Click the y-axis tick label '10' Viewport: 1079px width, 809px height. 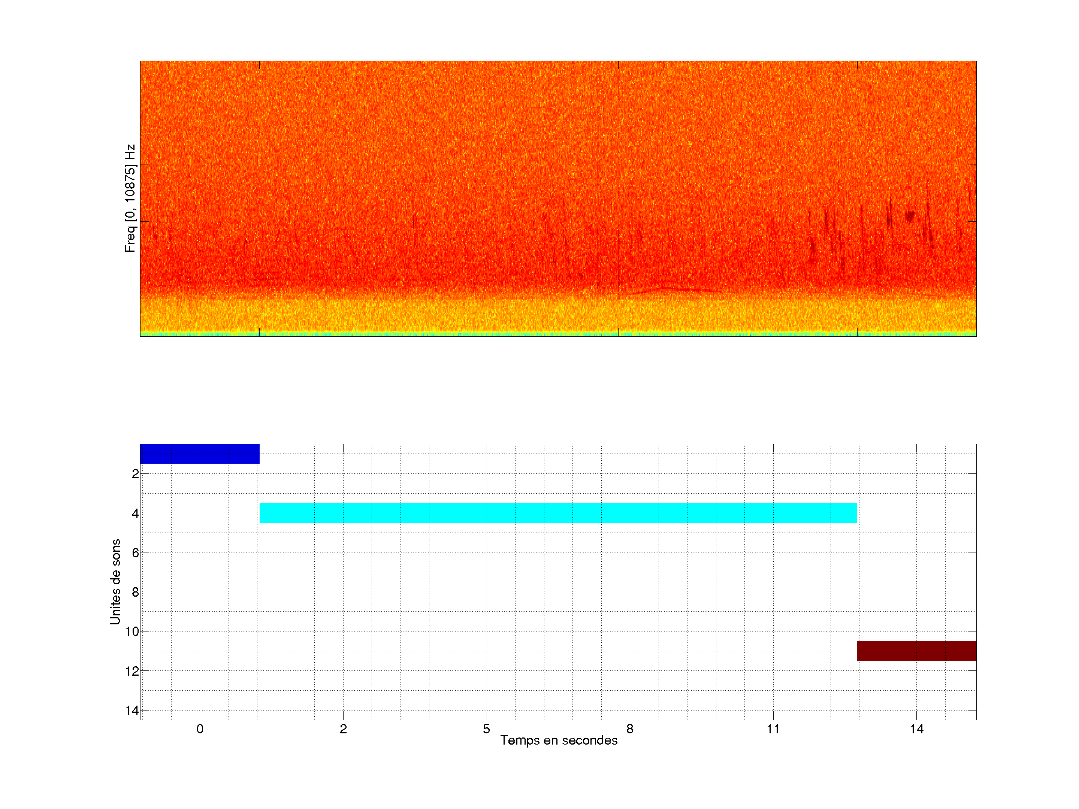pos(132,632)
